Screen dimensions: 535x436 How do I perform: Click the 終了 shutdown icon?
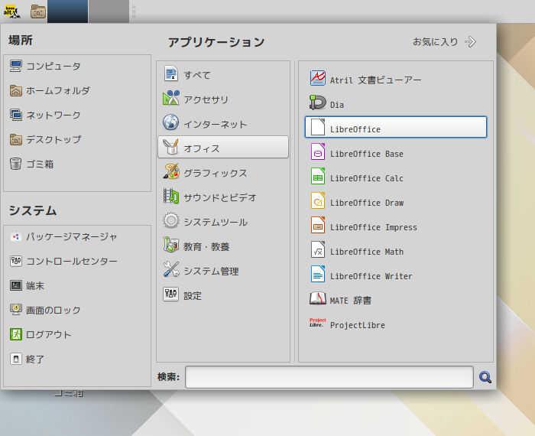pos(16,359)
